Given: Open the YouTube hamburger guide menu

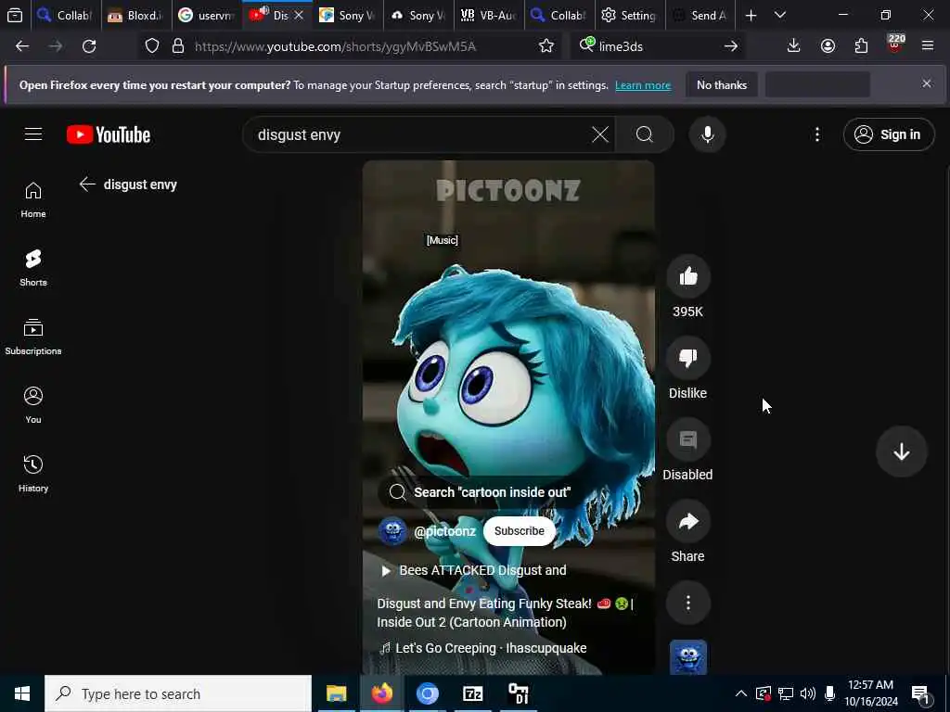Looking at the screenshot, I should 33,134.
